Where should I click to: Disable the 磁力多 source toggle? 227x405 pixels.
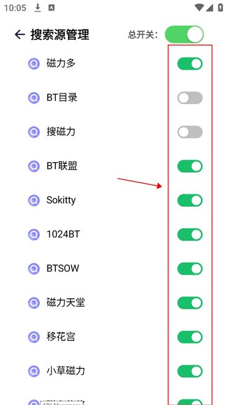coord(190,64)
